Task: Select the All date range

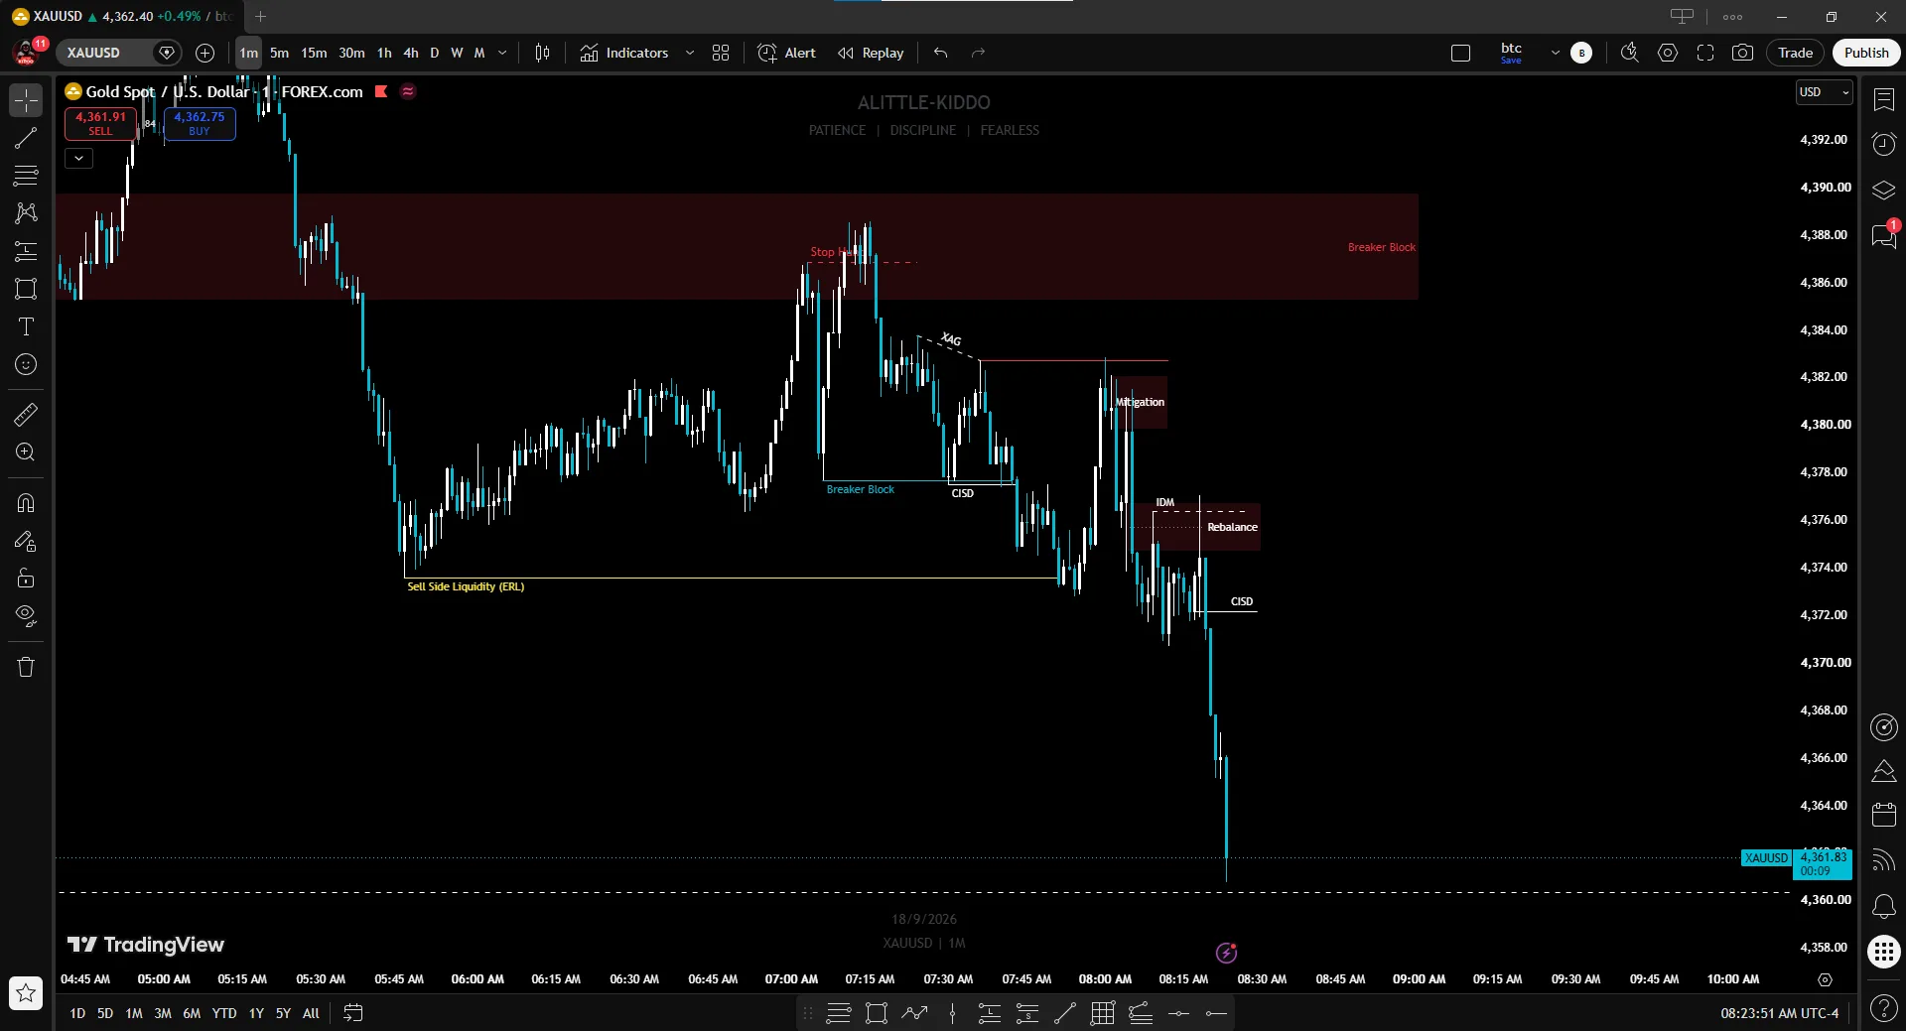Action: point(311,1013)
